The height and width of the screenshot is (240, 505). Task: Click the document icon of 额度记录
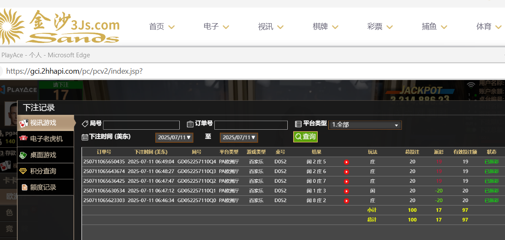pyautogui.click(x=24, y=187)
